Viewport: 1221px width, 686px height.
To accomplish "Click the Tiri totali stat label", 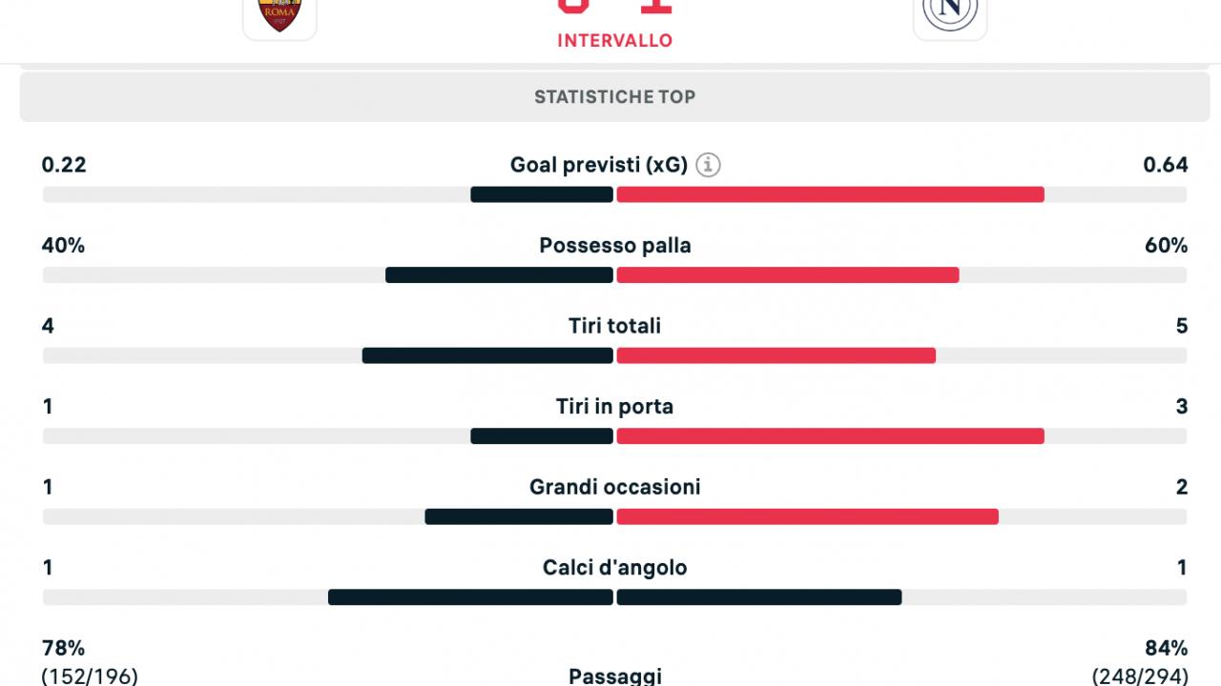I will 614,326.
